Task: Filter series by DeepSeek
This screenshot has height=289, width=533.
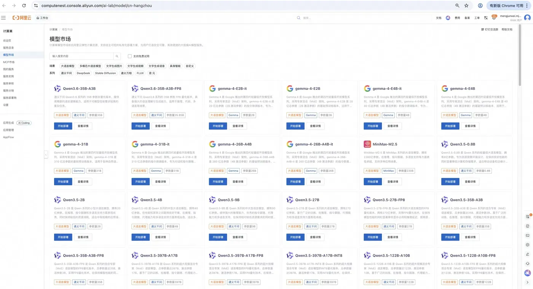Action: [x=83, y=73]
